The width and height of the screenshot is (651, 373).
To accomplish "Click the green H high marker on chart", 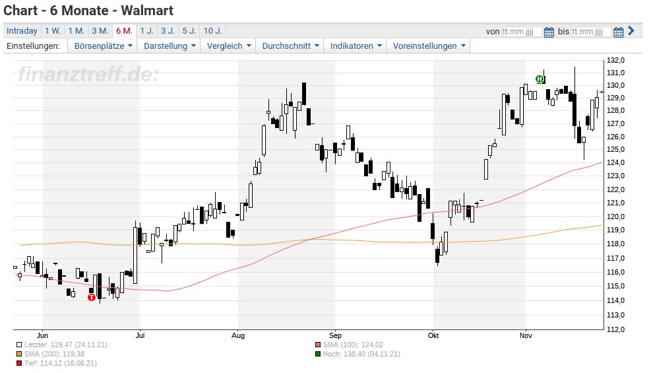I will [x=540, y=79].
